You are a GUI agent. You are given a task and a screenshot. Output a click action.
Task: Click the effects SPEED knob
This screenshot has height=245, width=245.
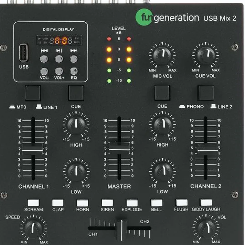(x=33, y=228)
